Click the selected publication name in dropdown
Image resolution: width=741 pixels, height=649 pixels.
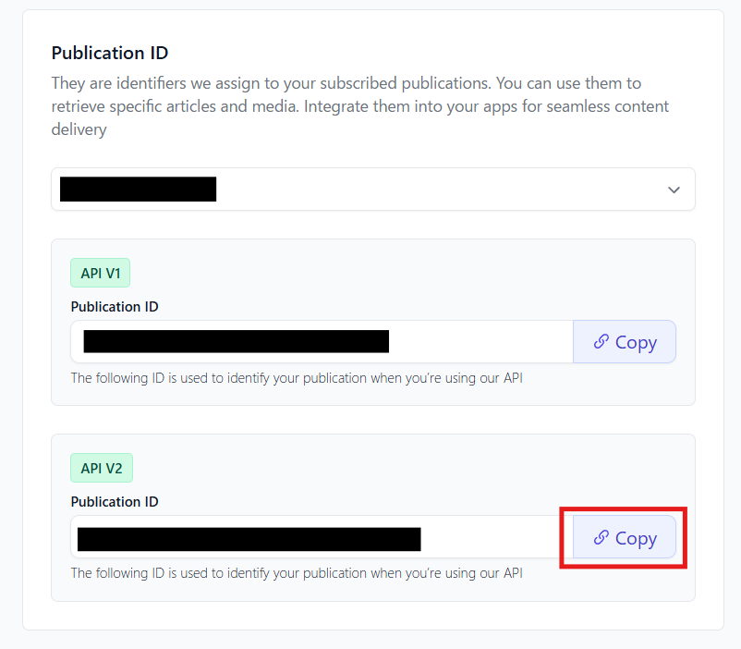(x=138, y=190)
